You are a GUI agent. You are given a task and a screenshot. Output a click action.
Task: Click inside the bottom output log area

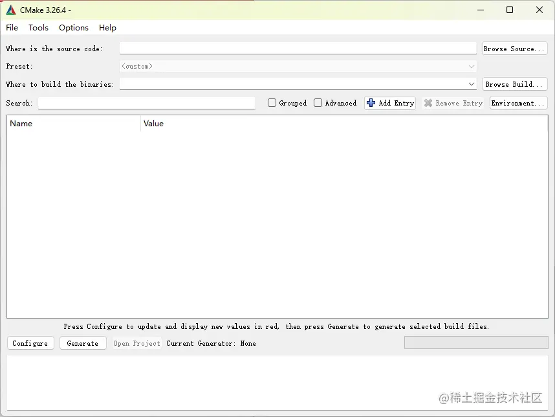277,383
